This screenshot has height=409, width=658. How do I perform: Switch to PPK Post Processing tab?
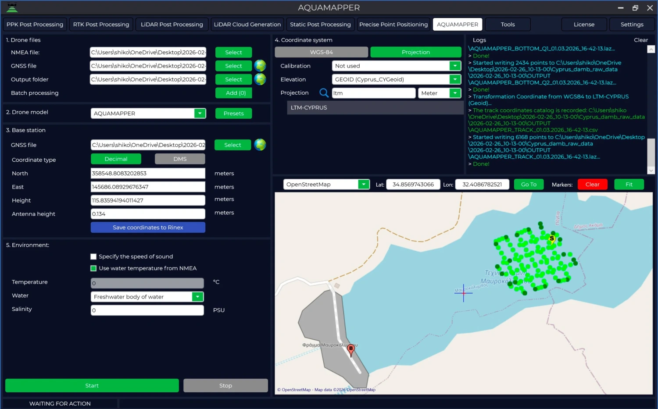point(35,25)
